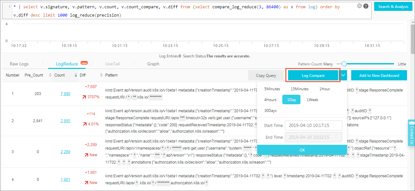
Task: Select 1Hour compare range
Action: pos(325,89)
